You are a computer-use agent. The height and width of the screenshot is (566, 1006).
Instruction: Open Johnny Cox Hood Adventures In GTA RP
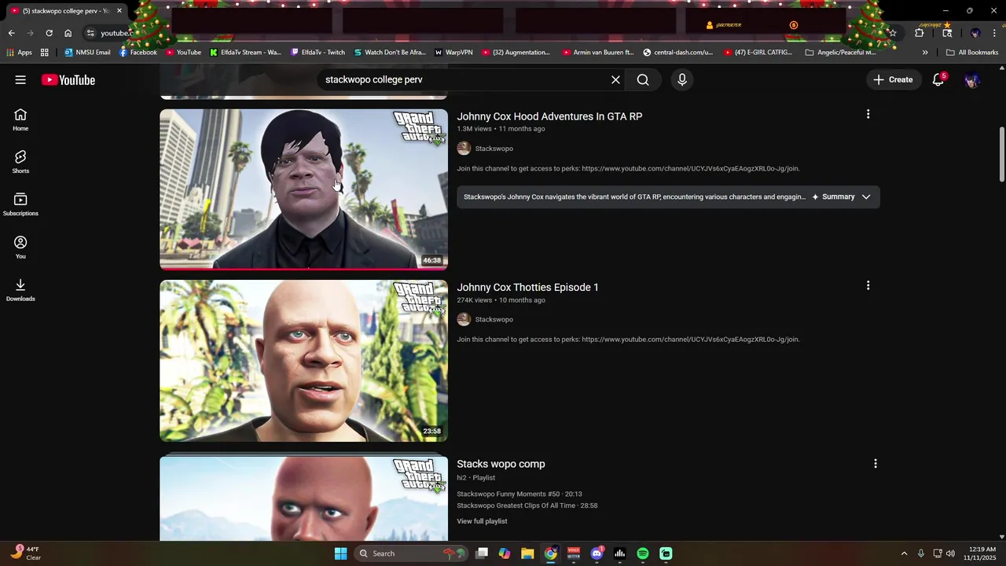[x=549, y=116]
